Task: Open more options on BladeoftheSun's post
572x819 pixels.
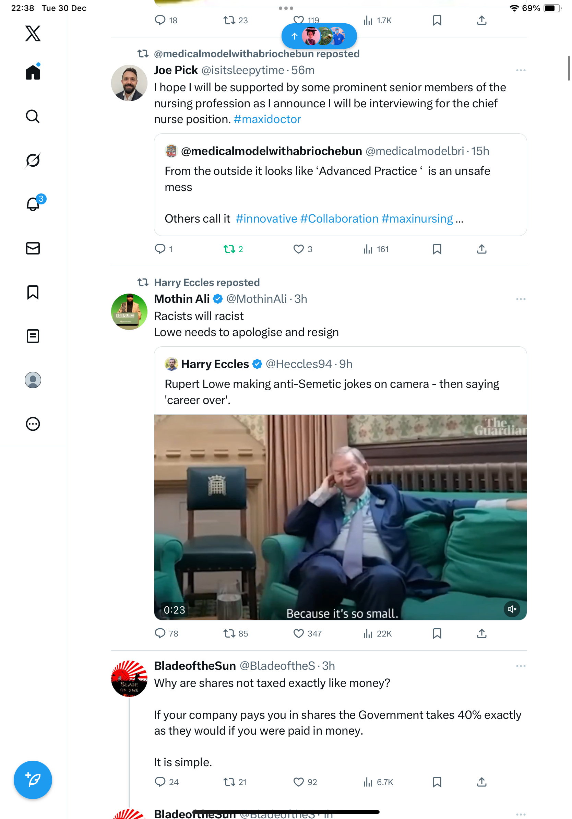Action: pos(521,666)
